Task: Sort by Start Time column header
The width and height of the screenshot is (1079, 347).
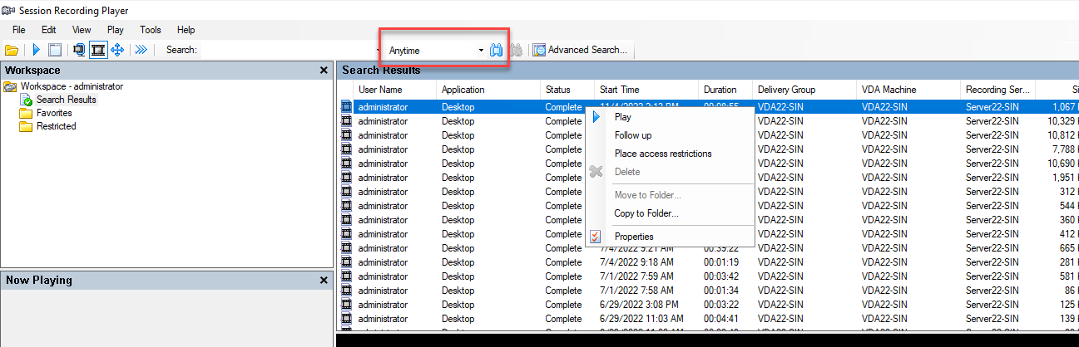Action: coord(646,90)
